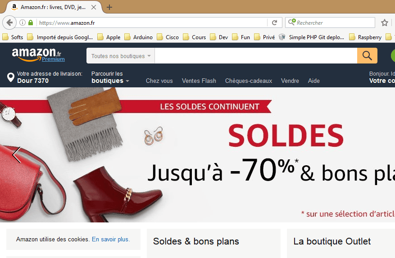Click the Aide link in navigation
Viewport: 395px width, 258px height.
(x=313, y=81)
